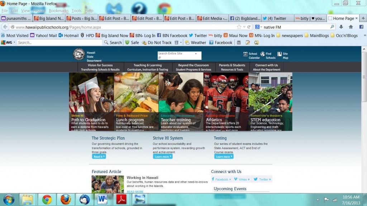Switch to the (4) Twitter tab
The height and width of the screenshot is (206, 367).
tap(277, 18)
